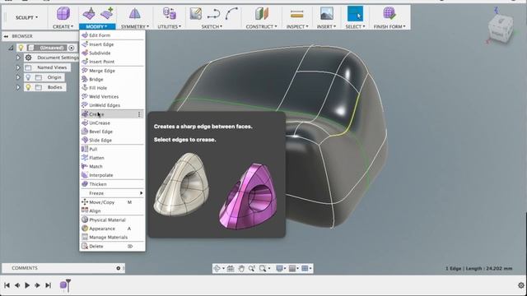527x296 pixels.
Task: Select the Arc sketch tool icon
Action: (232, 14)
